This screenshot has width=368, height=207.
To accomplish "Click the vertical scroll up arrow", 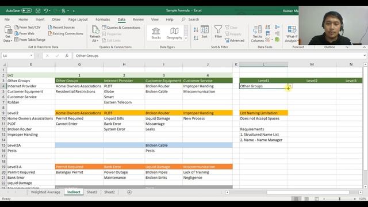I will point(365,64).
